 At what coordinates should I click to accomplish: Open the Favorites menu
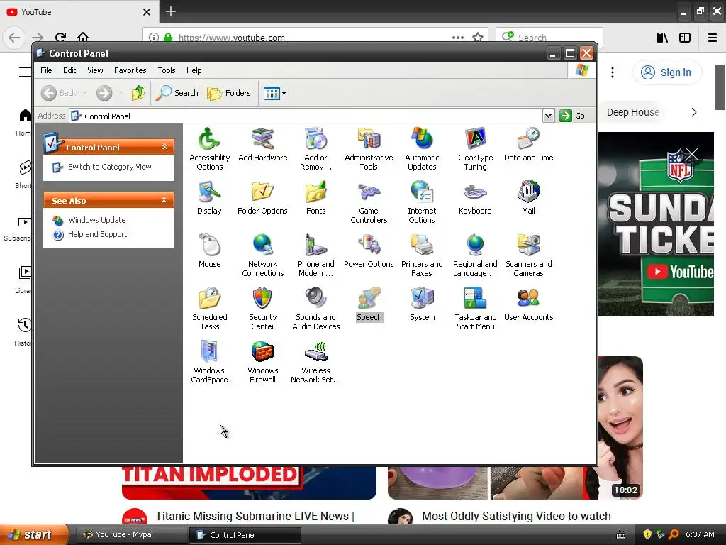click(130, 70)
